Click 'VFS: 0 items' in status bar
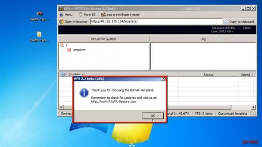 coord(204,114)
